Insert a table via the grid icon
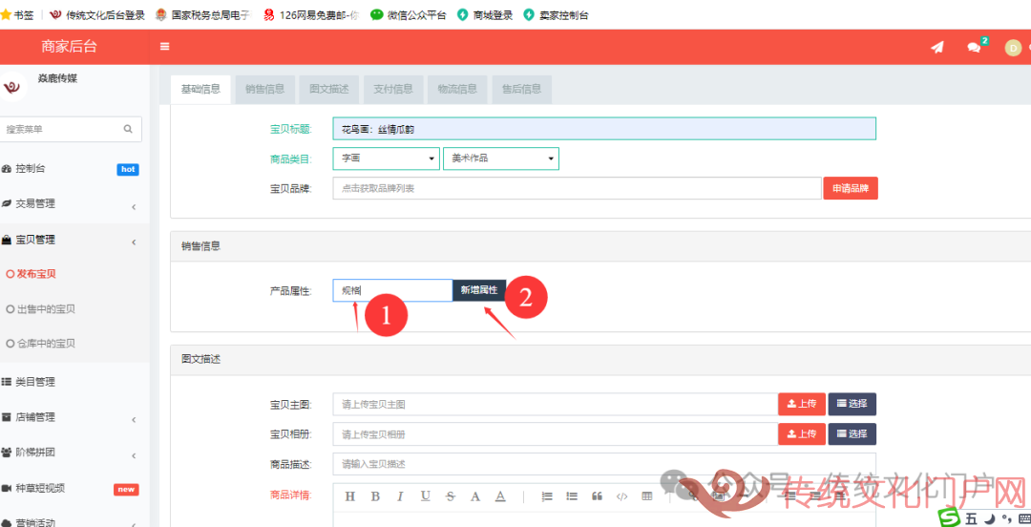Image resolution: width=1031 pixels, height=527 pixels. pos(647,496)
